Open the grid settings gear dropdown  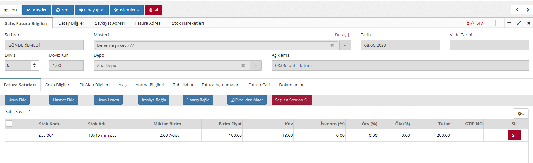click(x=521, y=114)
